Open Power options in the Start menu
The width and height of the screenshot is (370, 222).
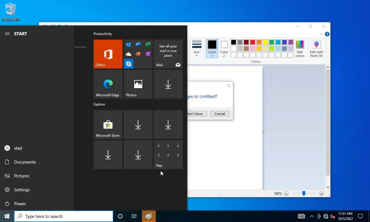tap(37, 204)
